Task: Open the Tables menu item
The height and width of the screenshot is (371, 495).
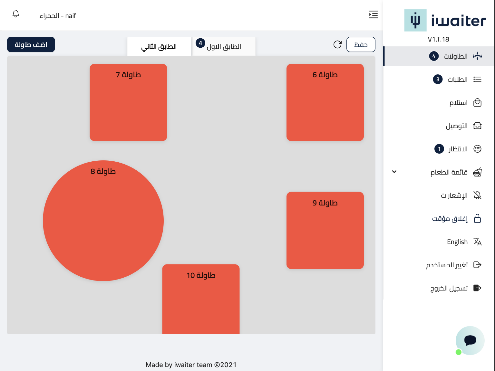Action: tap(455, 56)
